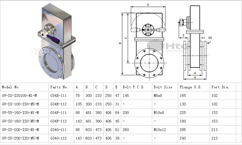Click the dimension D label in drawing
Viewport: 242px width, 145px height.
click(148, 5)
